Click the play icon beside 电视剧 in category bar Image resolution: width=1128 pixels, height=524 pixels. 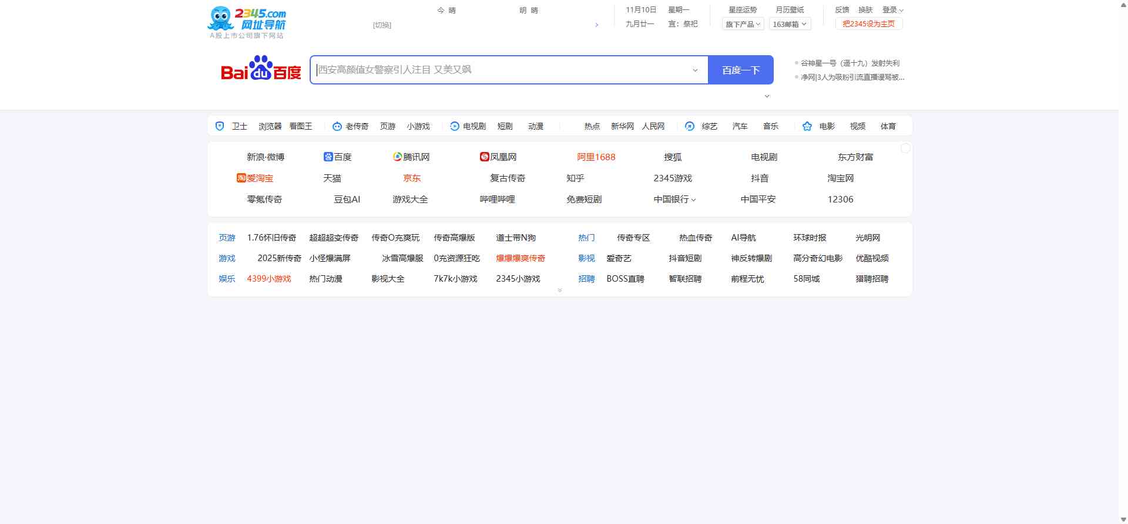(x=455, y=126)
